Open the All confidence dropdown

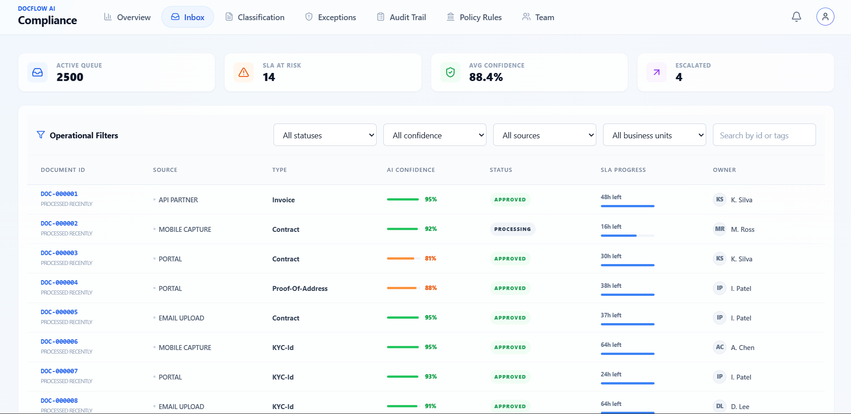point(435,135)
